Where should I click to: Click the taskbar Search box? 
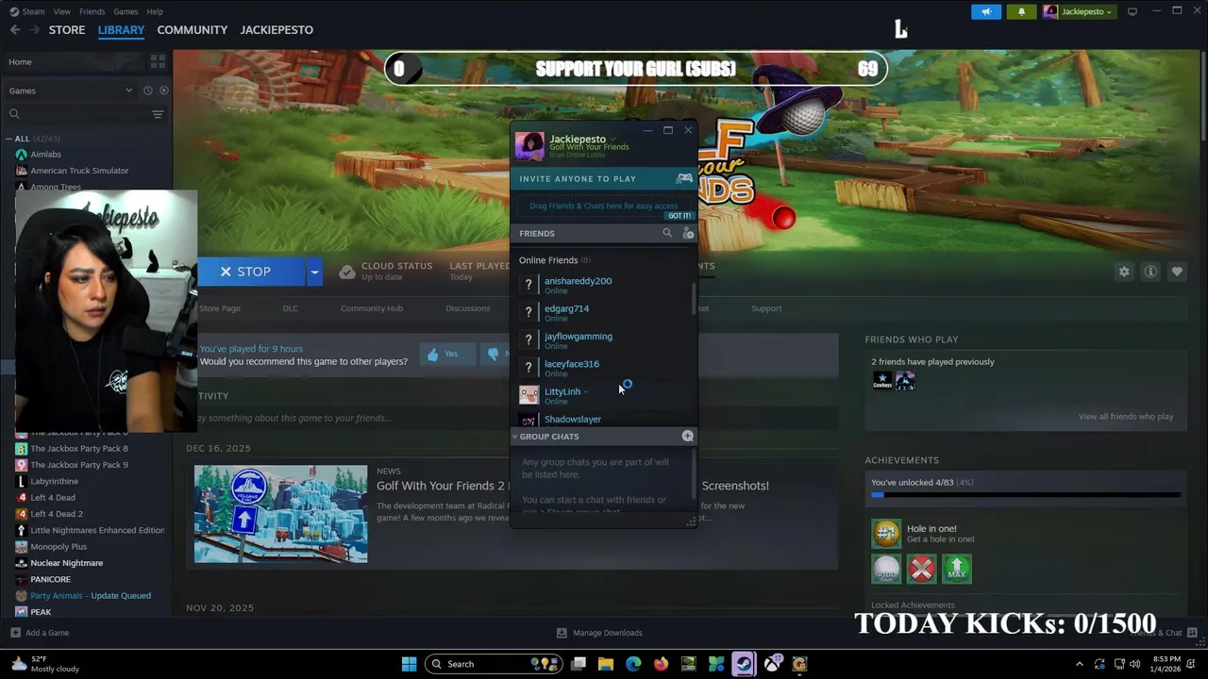click(493, 664)
